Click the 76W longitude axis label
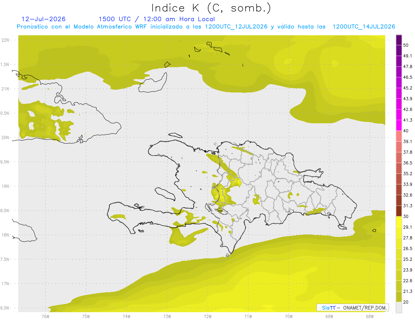The height and width of the screenshot is (321, 415). (45, 316)
